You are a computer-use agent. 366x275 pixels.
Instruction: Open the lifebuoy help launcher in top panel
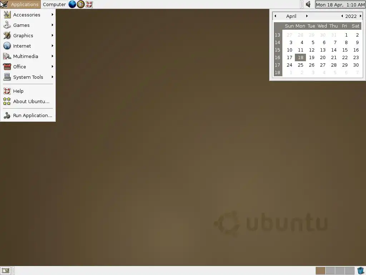click(89, 4)
